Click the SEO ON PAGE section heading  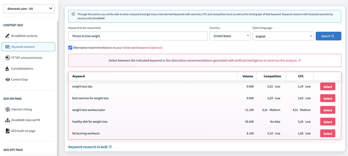pos(12,99)
